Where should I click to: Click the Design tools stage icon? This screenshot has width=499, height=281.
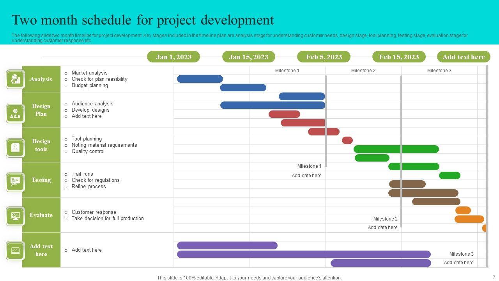[x=15, y=148]
